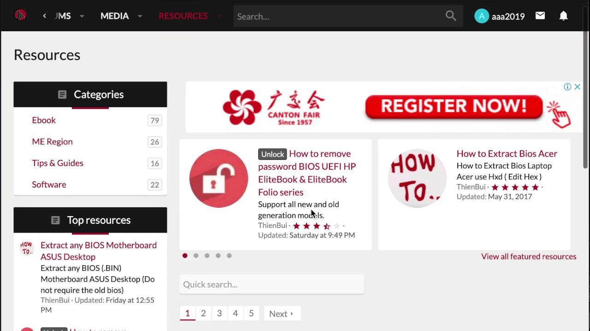Click the magnifying glass search icon
590x331 pixels.
point(451,16)
